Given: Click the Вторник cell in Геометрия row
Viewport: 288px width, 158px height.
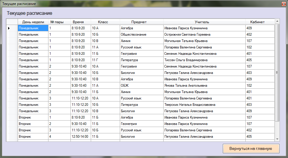Looking at the screenshot, I should click(x=33, y=124).
